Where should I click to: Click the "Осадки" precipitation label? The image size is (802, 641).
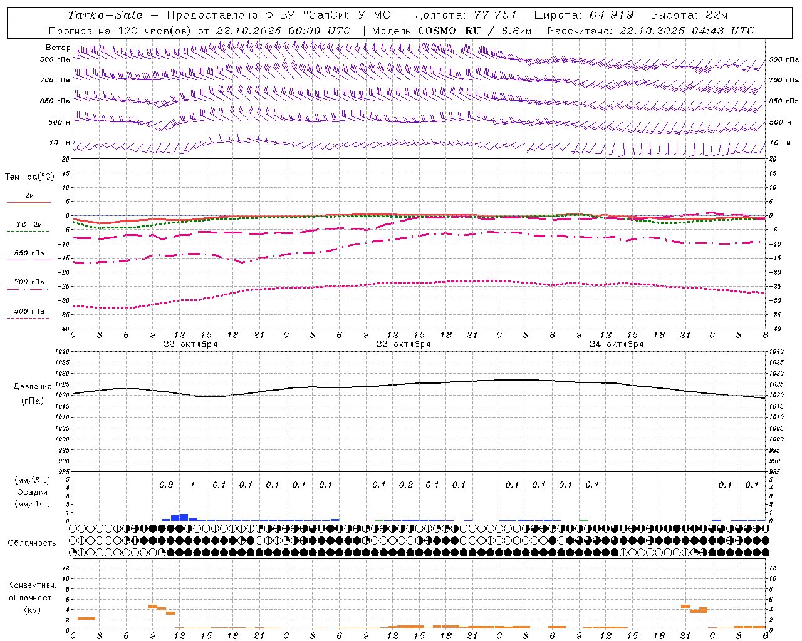click(x=33, y=492)
